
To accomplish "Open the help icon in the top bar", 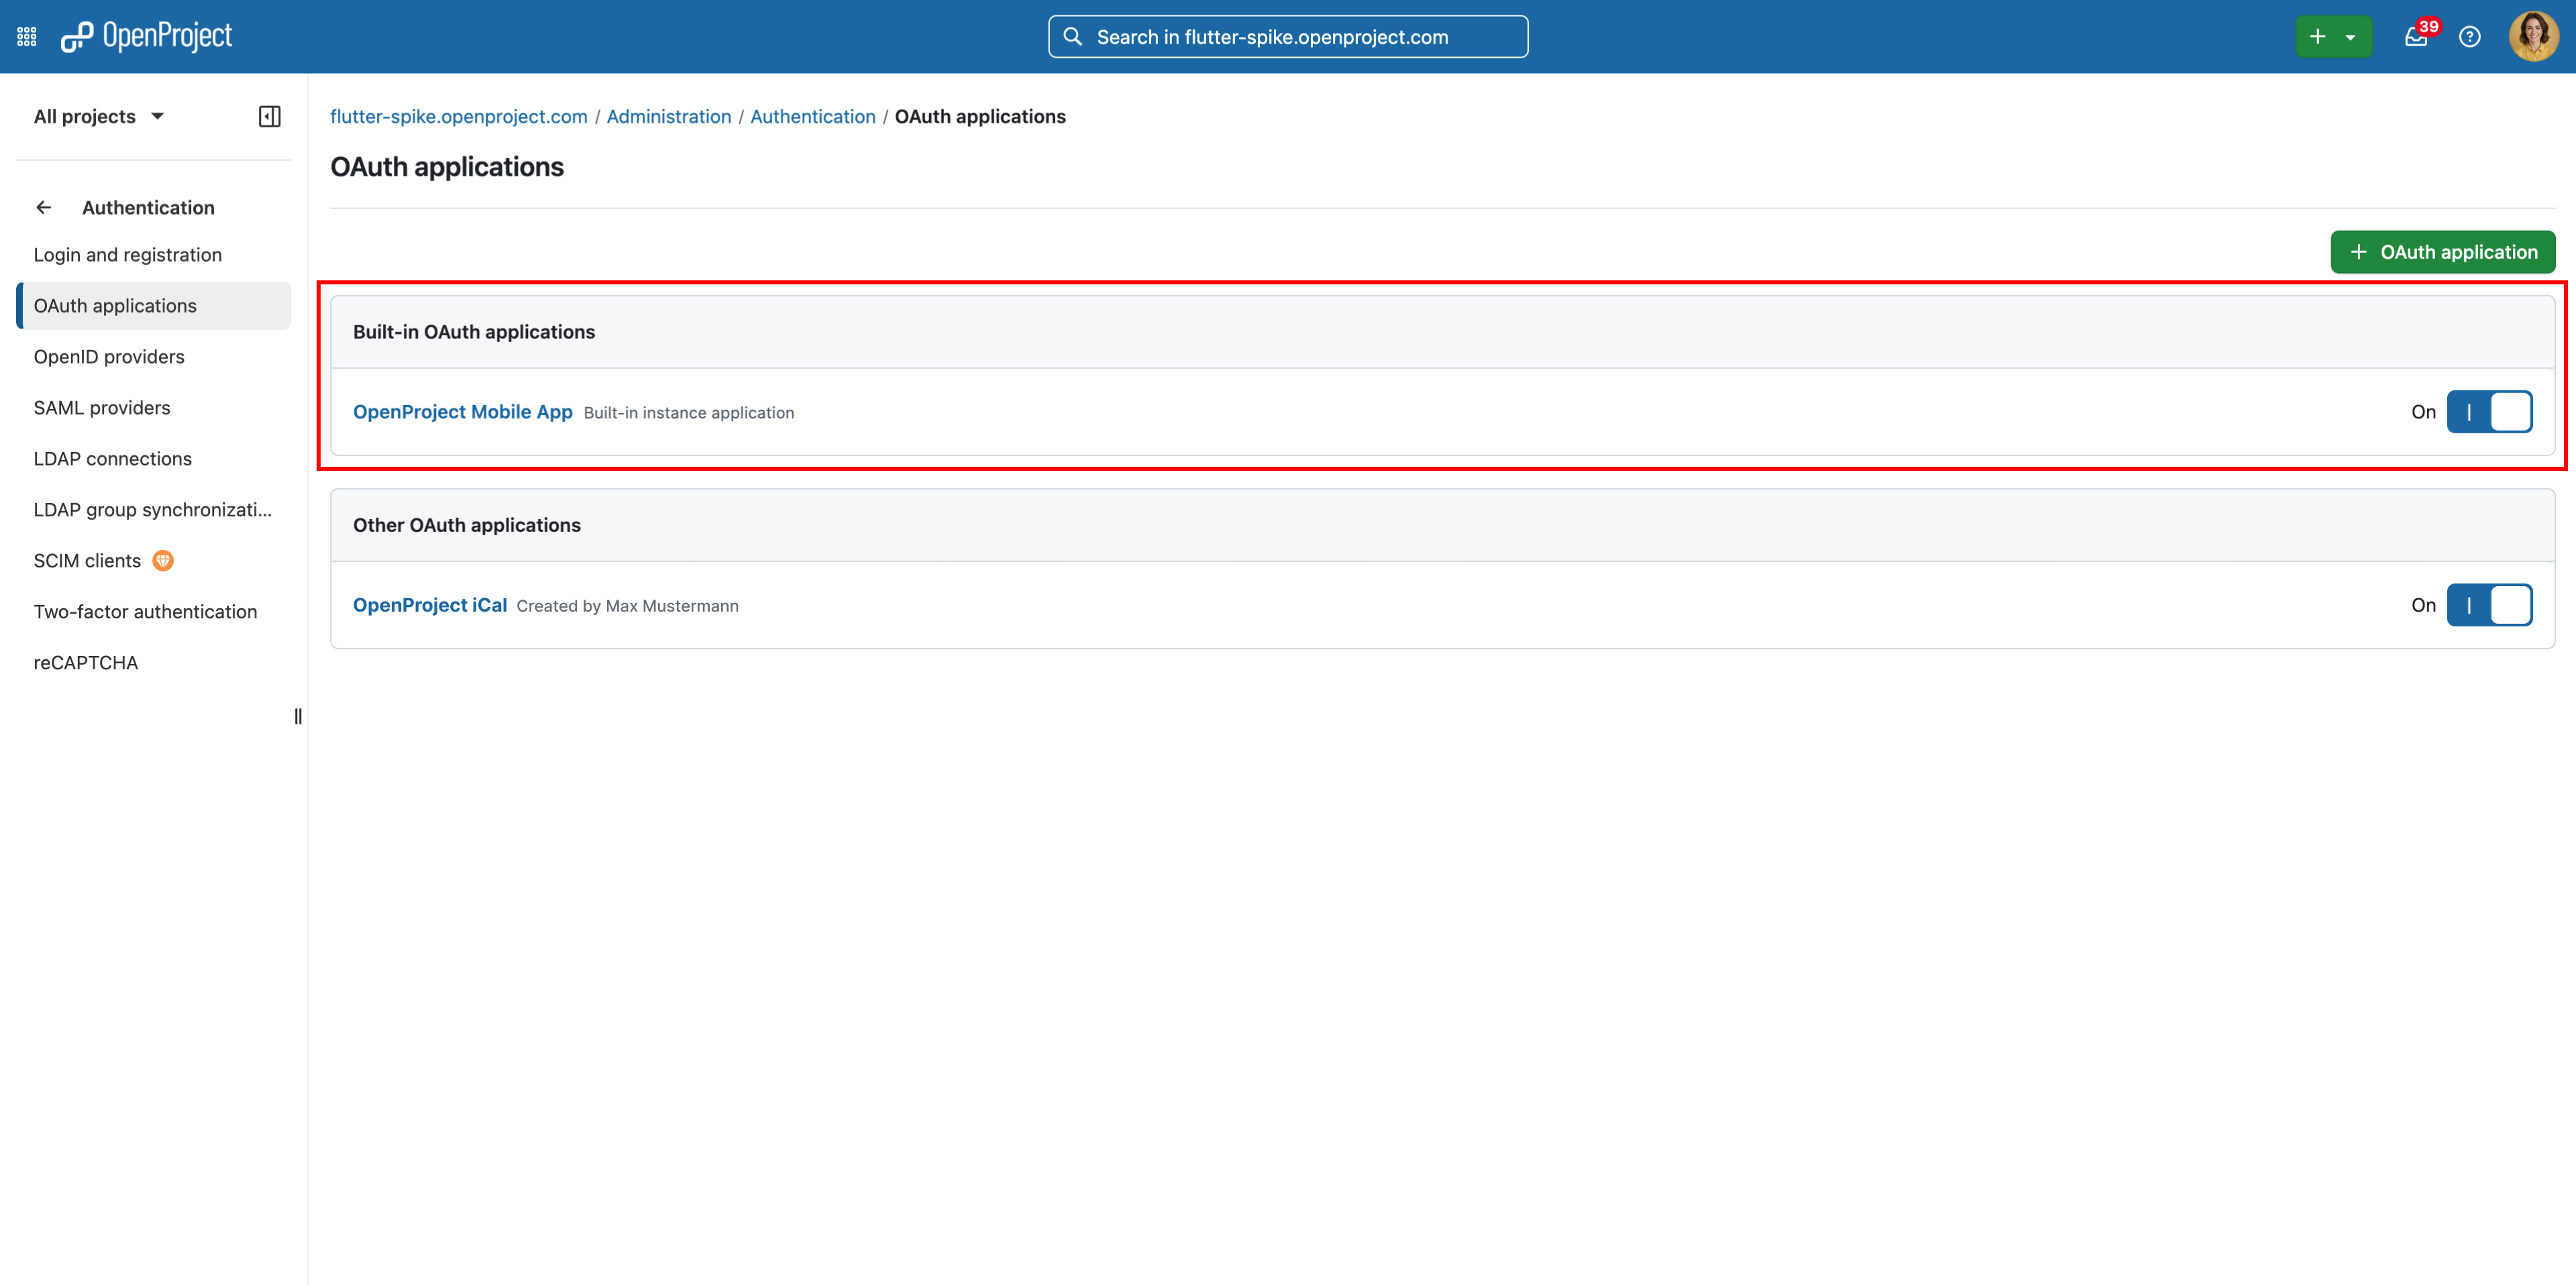I will coord(2470,37).
